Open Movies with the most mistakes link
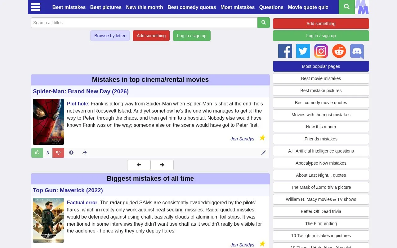Image resolution: width=397 pixels, height=248 pixels. pos(321,115)
